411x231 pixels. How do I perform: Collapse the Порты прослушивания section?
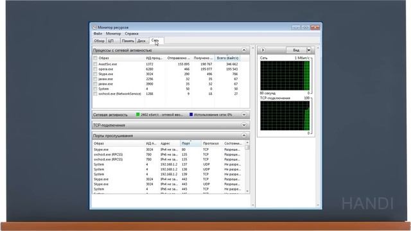pyautogui.click(x=244, y=135)
